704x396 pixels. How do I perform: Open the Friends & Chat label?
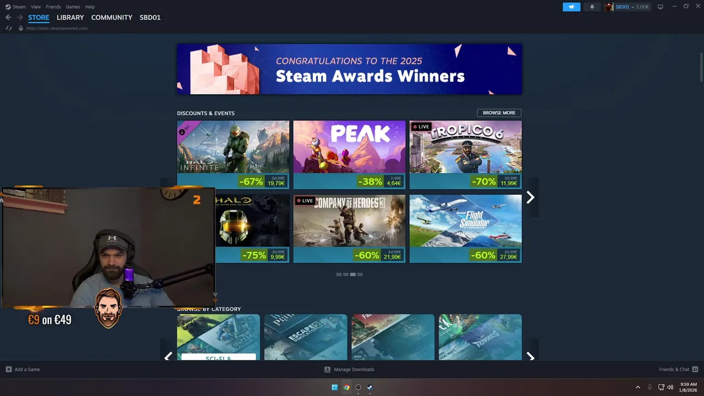tap(674, 370)
